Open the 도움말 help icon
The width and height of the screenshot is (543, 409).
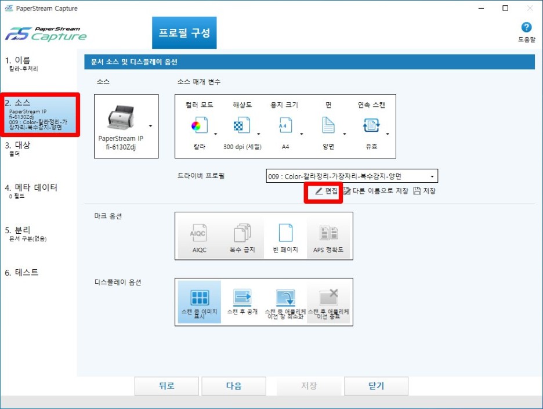click(x=526, y=27)
